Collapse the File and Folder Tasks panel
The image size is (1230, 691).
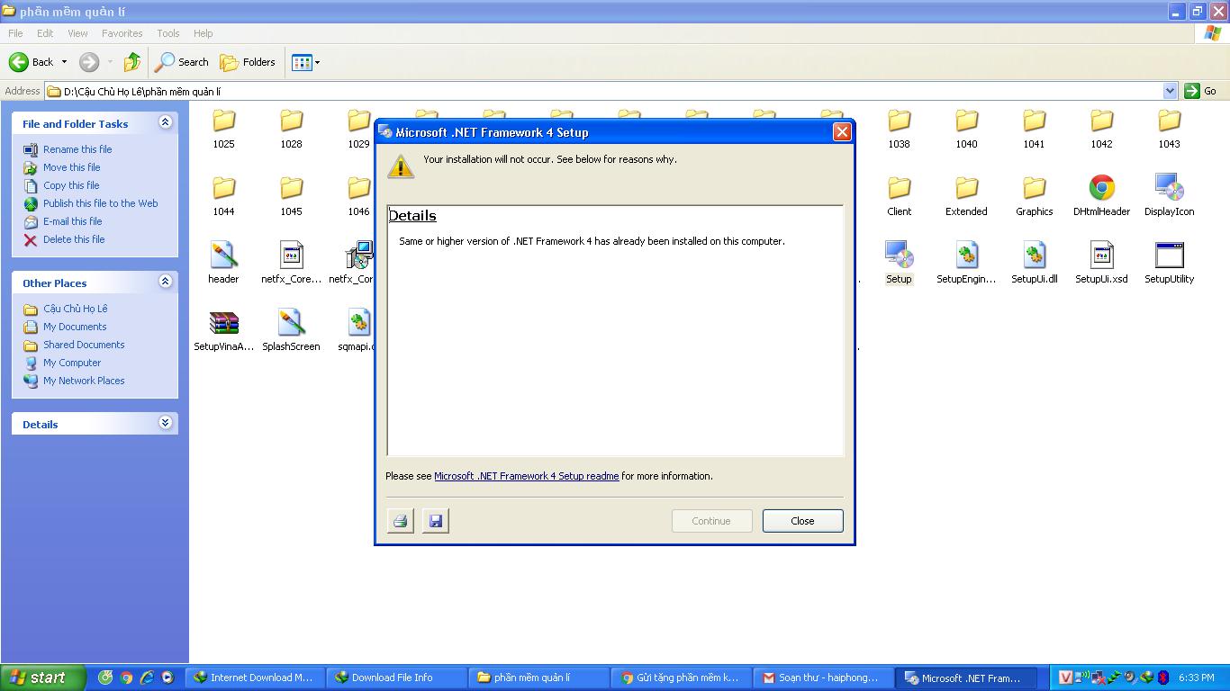pos(165,122)
